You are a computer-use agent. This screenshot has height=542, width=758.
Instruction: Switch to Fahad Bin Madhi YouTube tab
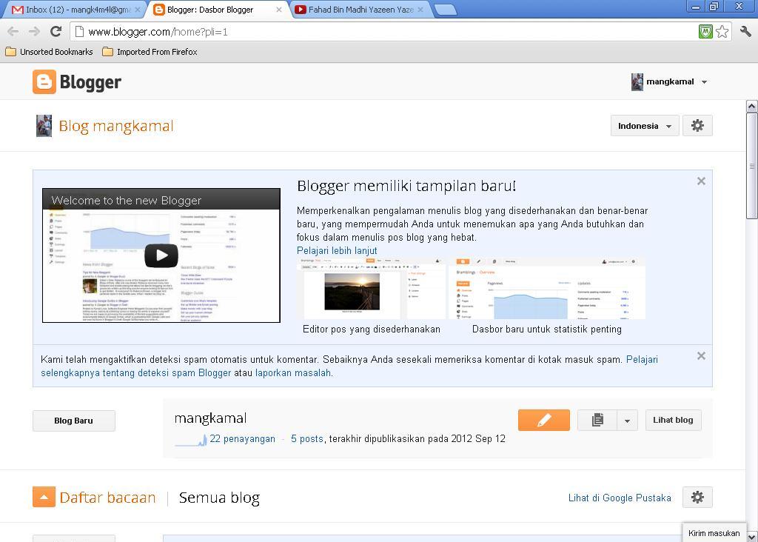(360, 10)
